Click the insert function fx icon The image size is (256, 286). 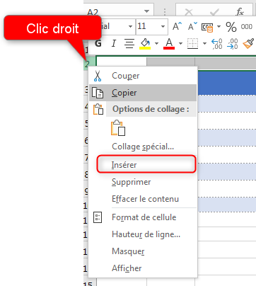(x=240, y=11)
